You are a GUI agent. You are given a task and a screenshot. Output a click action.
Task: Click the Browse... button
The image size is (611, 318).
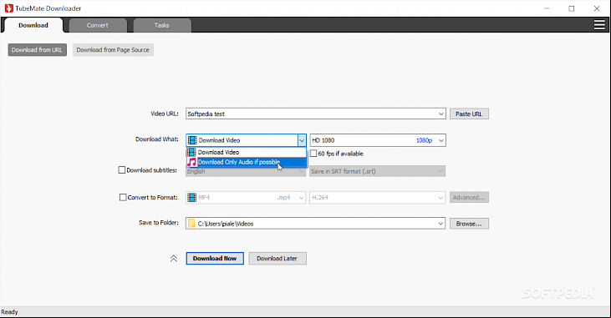pyautogui.click(x=469, y=224)
